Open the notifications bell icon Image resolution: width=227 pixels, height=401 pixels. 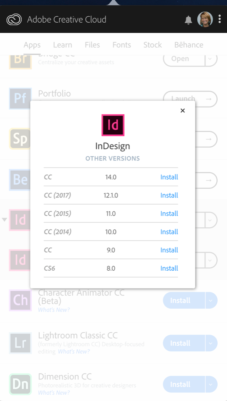188,20
